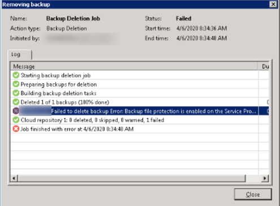Image resolution: width=280 pixels, height=206 pixels.
Task: Select 'Failed to delete backup Error' highlighted row
Action: 140,111
